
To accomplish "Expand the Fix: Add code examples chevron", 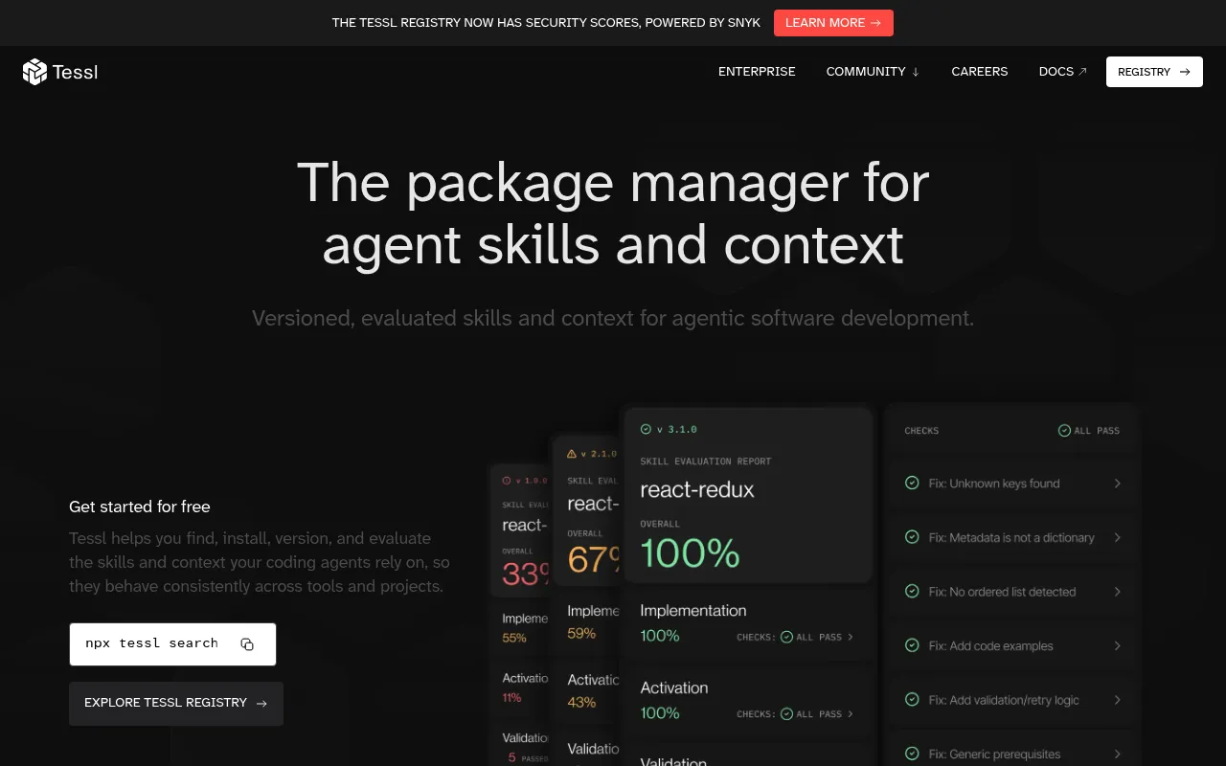I will tap(1117, 646).
